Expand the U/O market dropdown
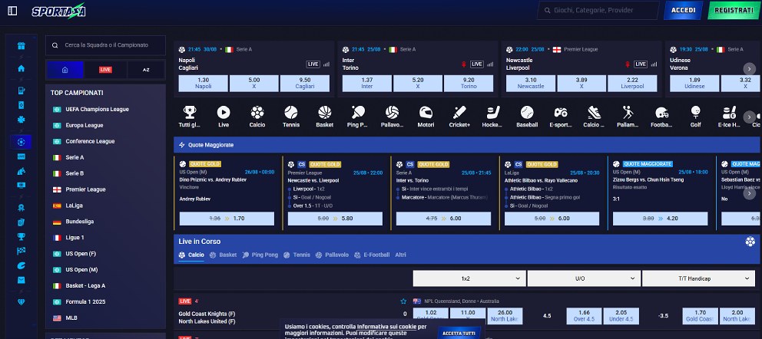Screen dimensions: 762x339 [x=583, y=278]
